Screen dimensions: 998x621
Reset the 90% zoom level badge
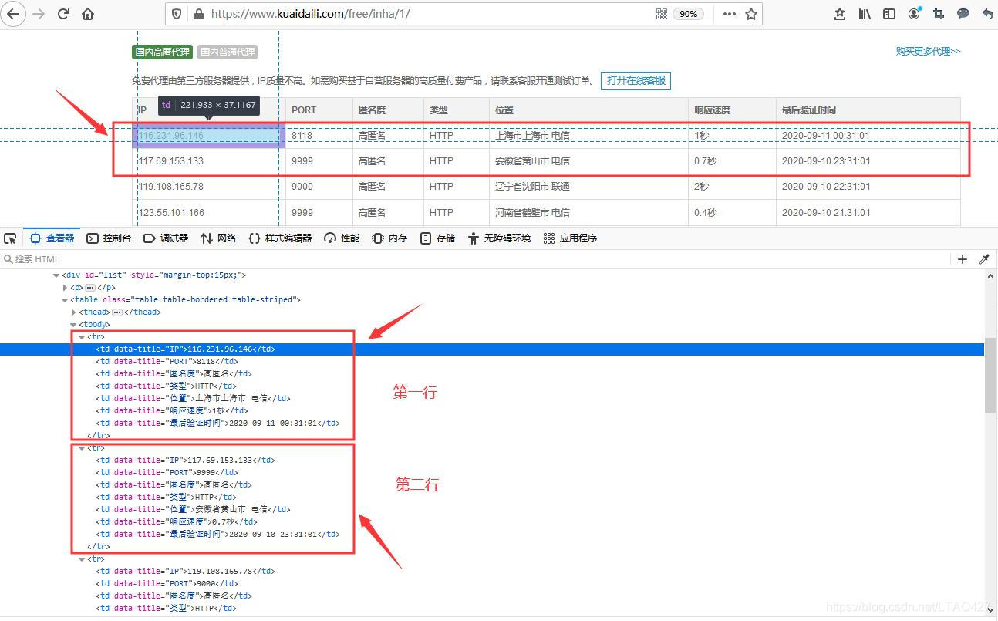[689, 14]
